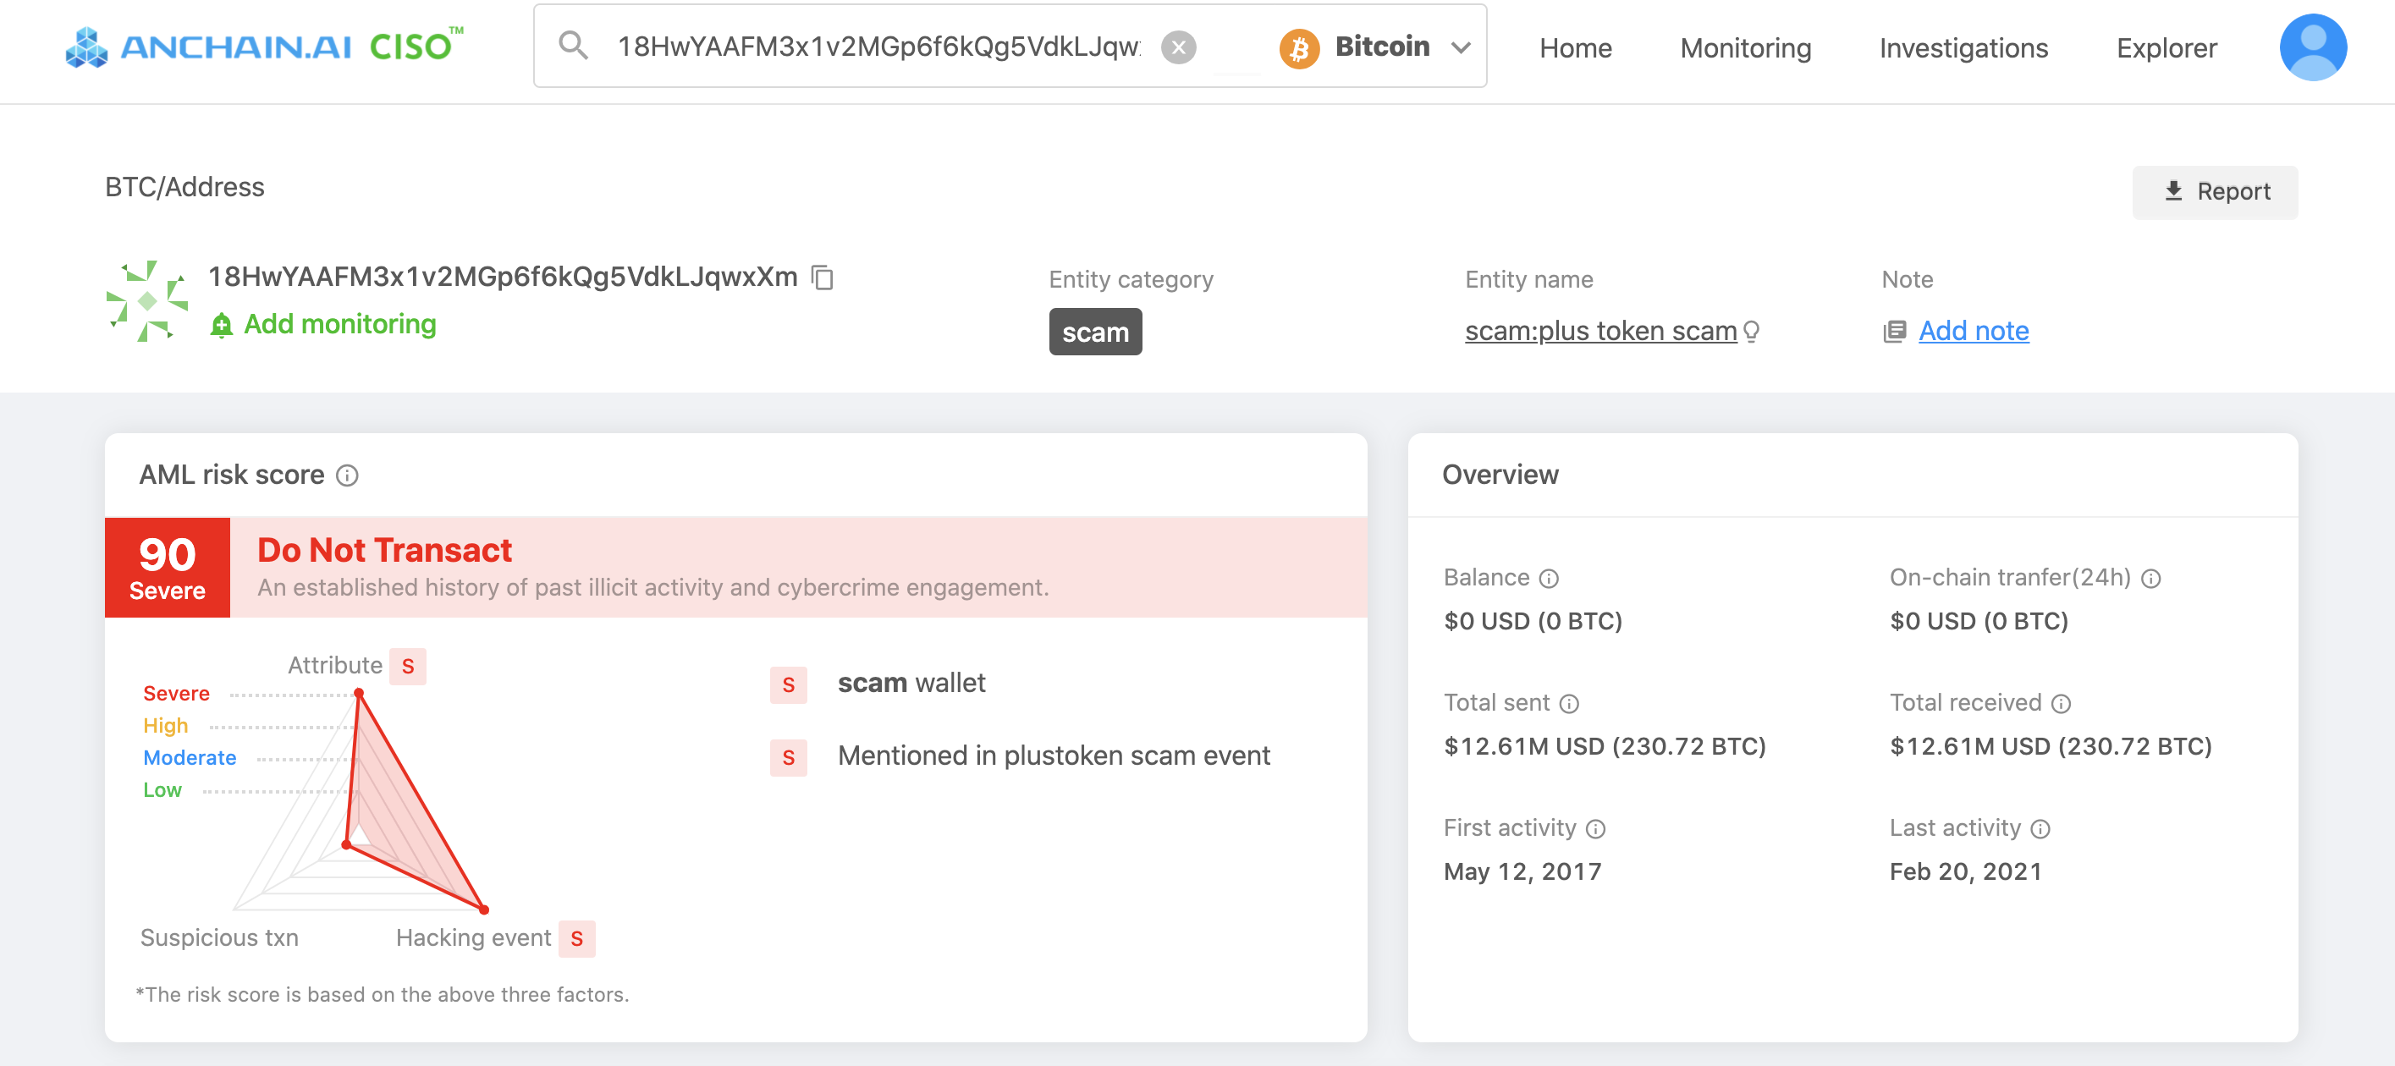Click the copy address icon

[822, 277]
